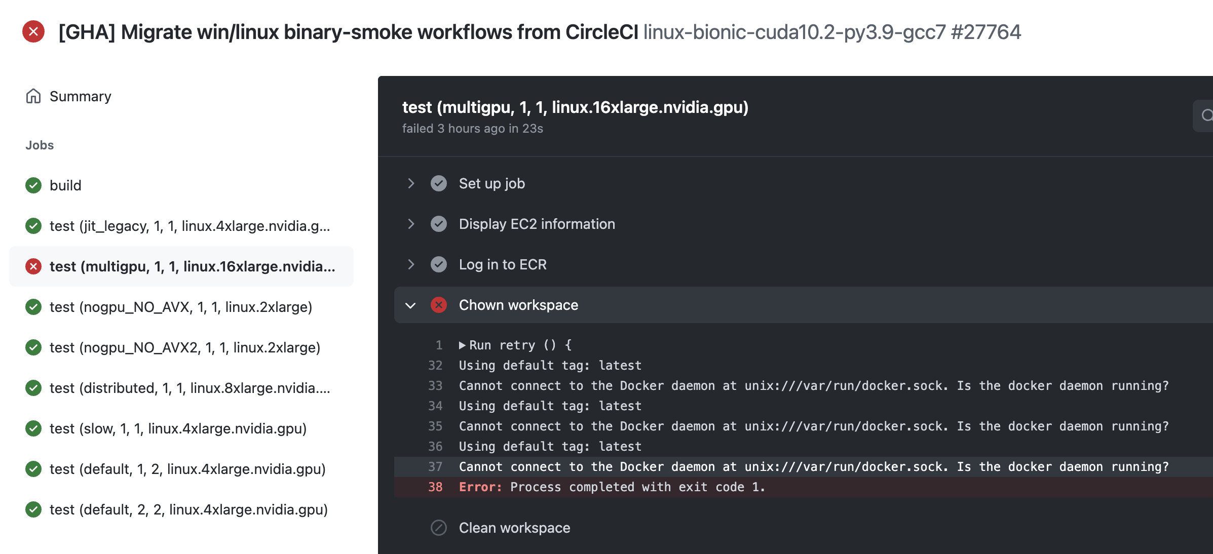Expand Display EC2 information step chevron
The height and width of the screenshot is (554, 1213).
[411, 224]
